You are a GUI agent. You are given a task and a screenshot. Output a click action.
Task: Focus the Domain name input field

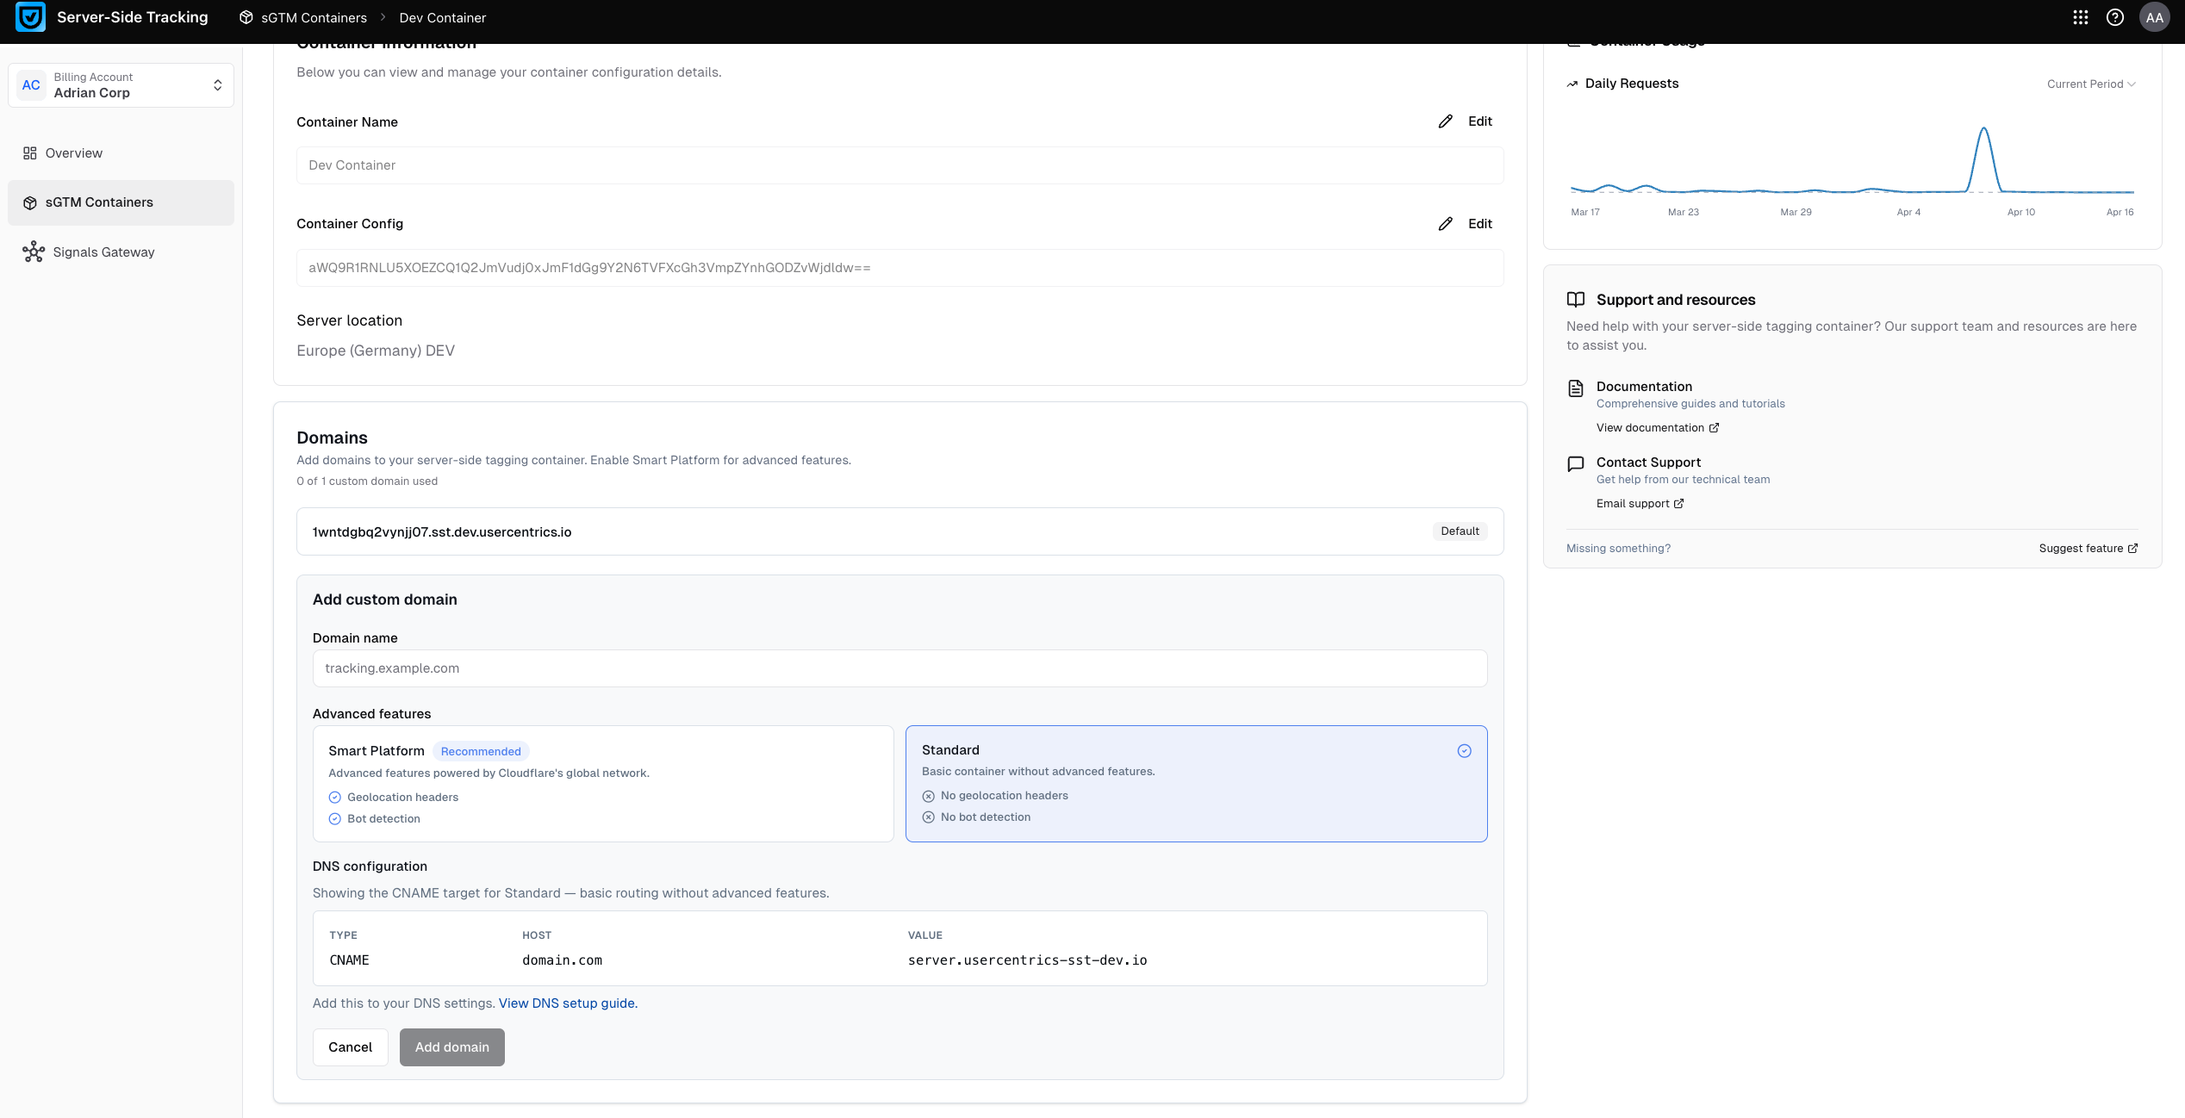coord(900,668)
